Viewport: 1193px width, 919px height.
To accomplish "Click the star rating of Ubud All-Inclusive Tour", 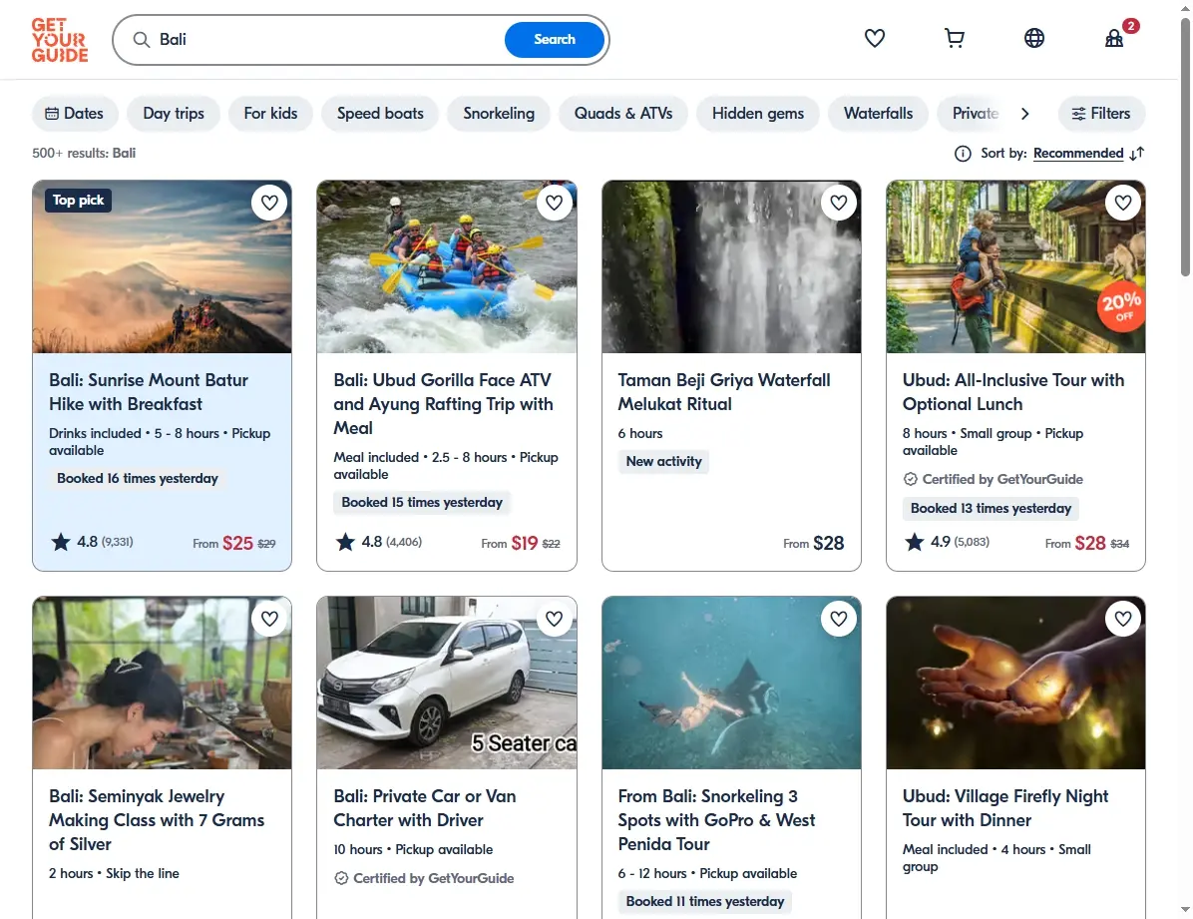I will click(948, 542).
